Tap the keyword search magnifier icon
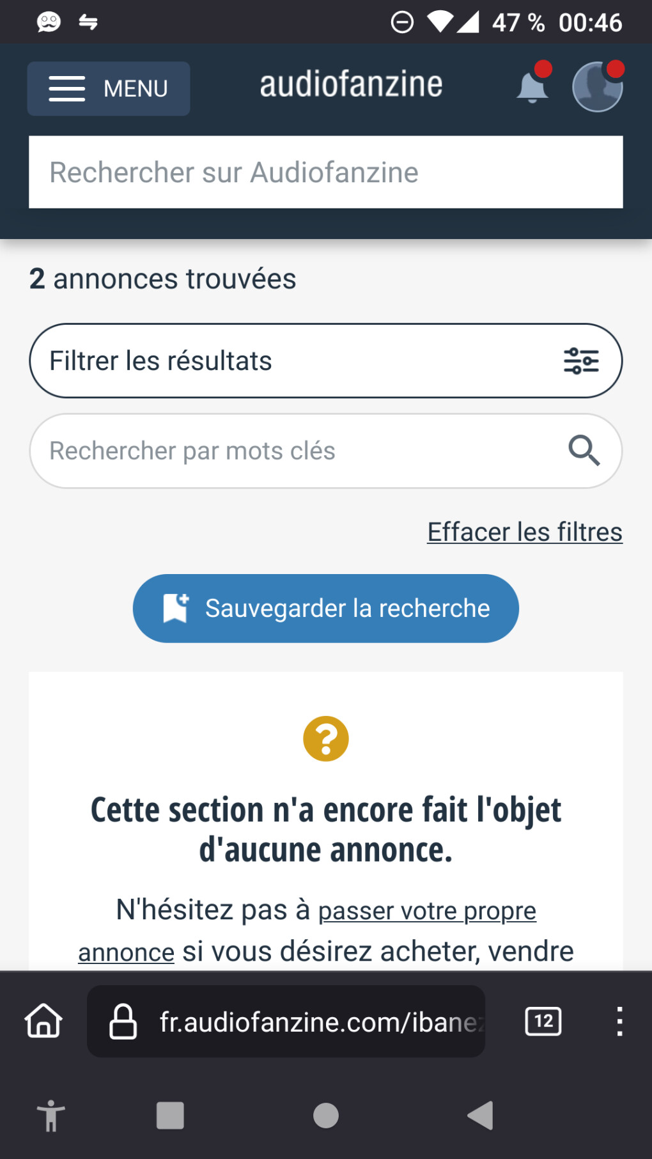This screenshot has width=652, height=1159. coord(584,451)
